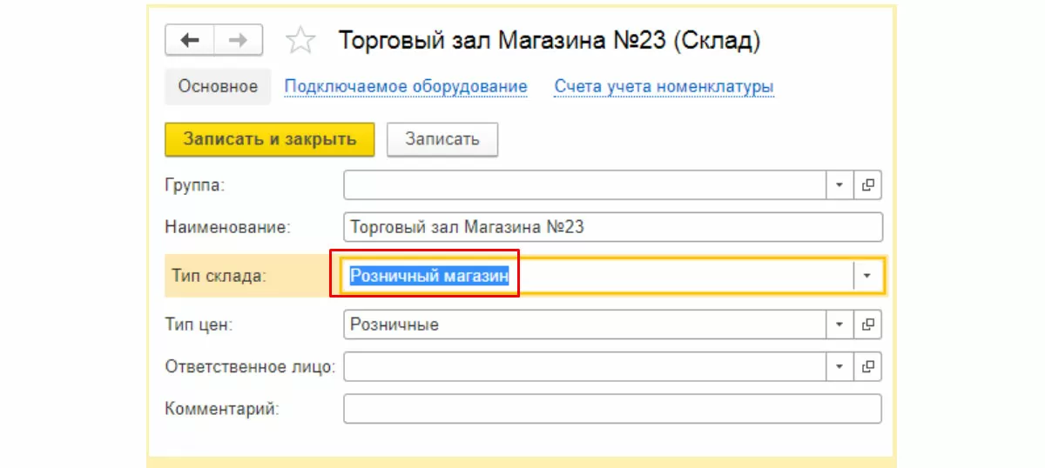
Task: Click the window title Торговый зал Магазина №23 (Склад)
Action: 549,40
